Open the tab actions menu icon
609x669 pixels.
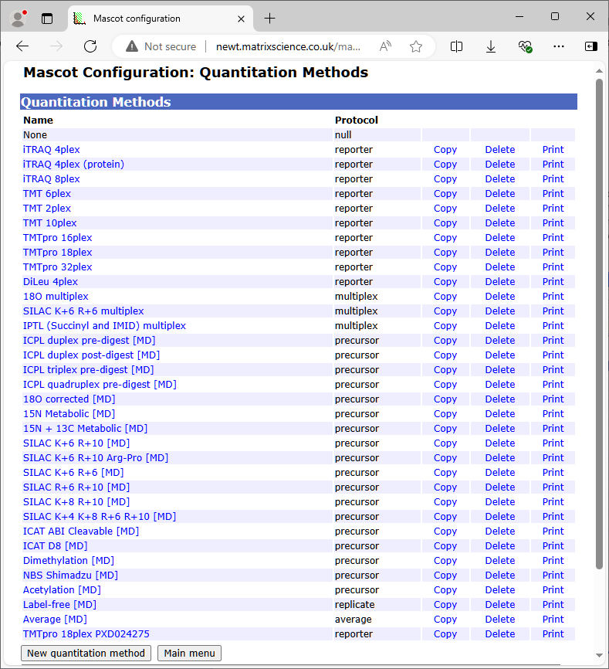(47, 19)
